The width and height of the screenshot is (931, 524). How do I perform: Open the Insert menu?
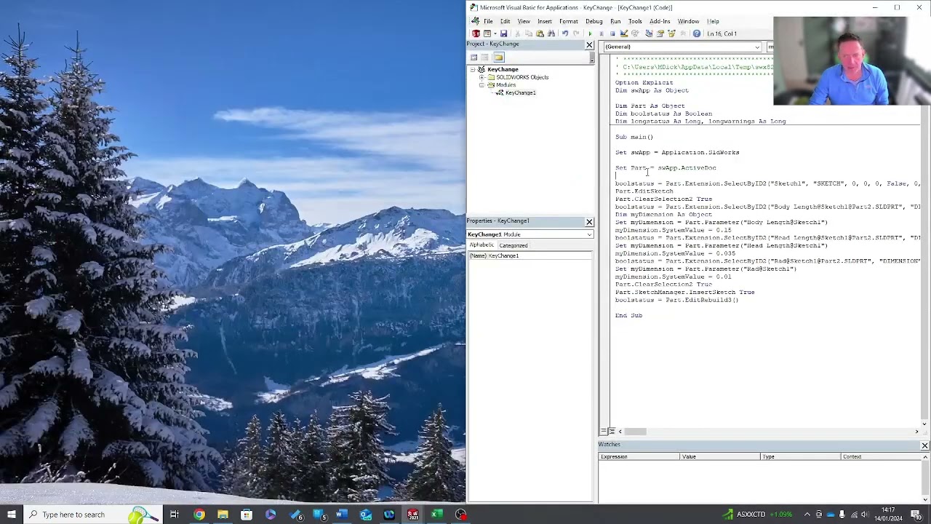click(x=545, y=21)
